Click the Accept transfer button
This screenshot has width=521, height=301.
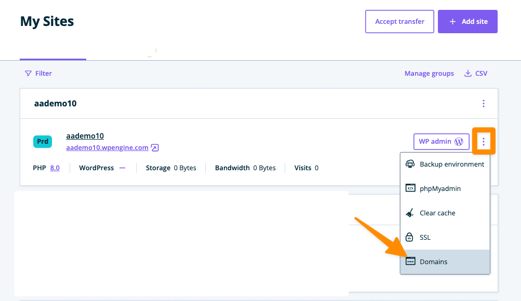[399, 21]
